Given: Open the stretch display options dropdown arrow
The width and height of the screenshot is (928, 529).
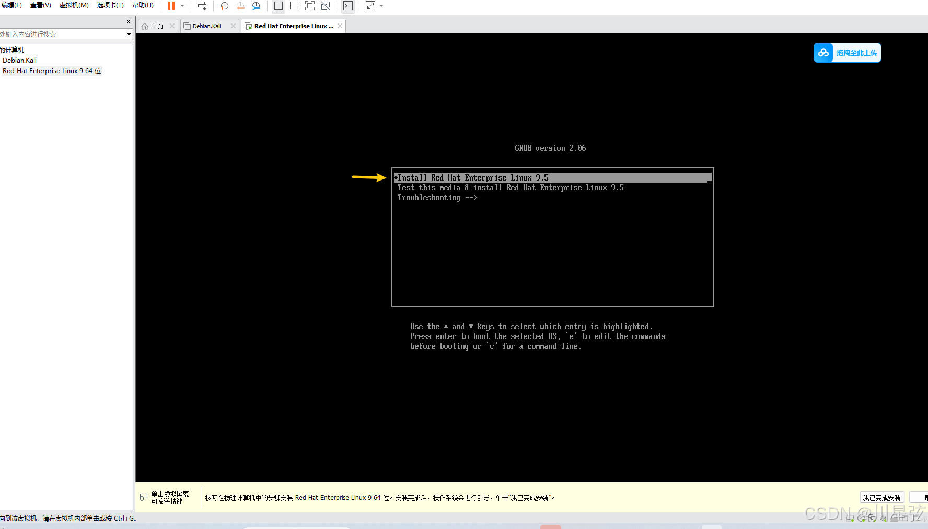Looking at the screenshot, I should pyautogui.click(x=381, y=6).
